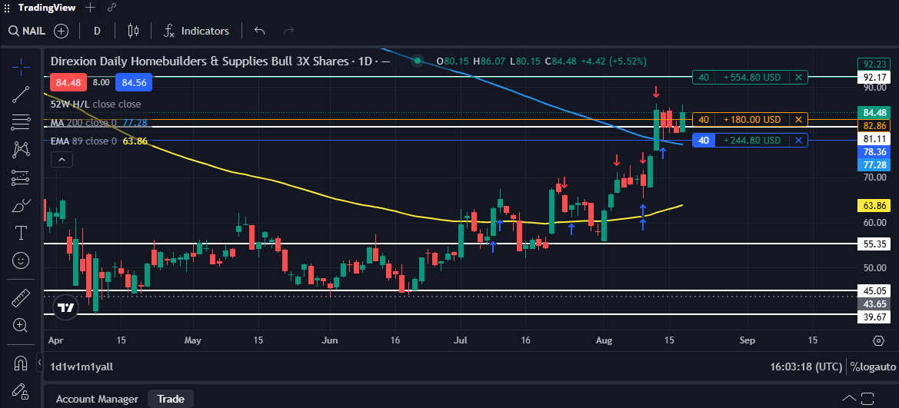Select the 1d date range
The image size is (899, 408).
coord(55,367)
